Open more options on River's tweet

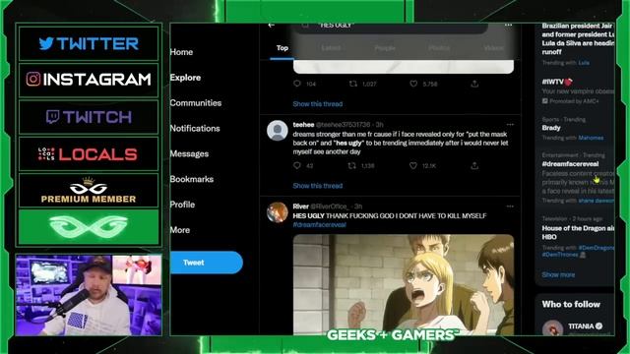510,206
